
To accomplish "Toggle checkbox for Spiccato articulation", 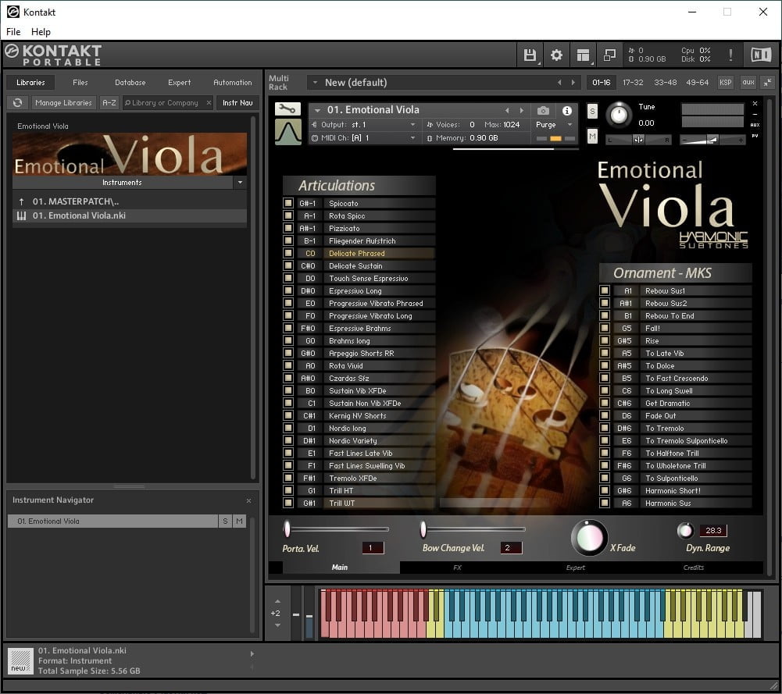I will click(x=287, y=203).
